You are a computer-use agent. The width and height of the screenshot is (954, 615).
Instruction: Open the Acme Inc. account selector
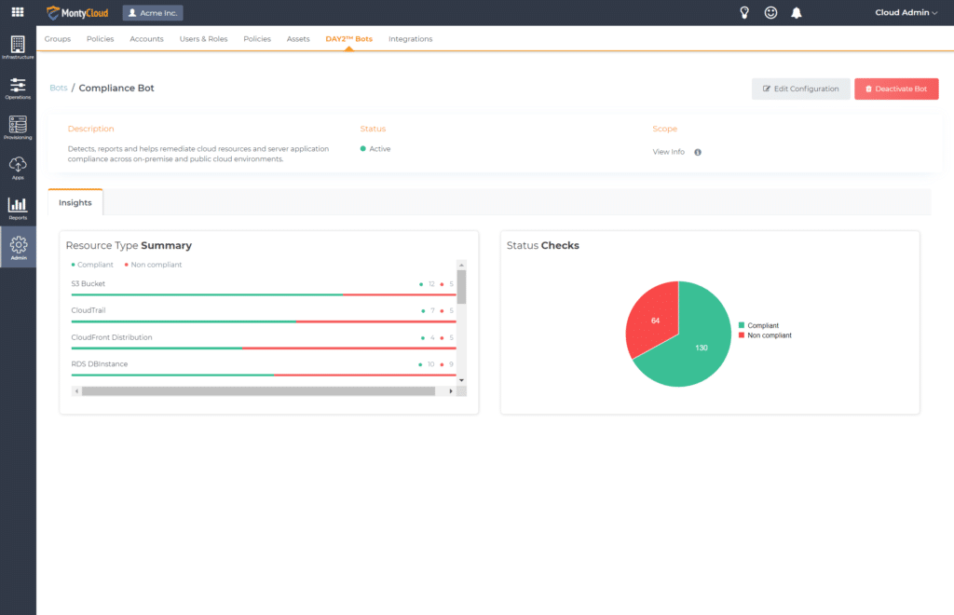[x=153, y=13]
